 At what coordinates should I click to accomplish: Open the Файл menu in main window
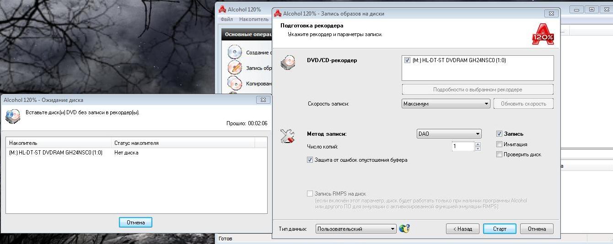pyautogui.click(x=226, y=19)
